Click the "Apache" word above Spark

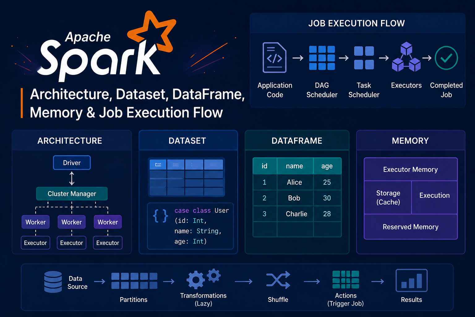pyautogui.click(x=88, y=37)
